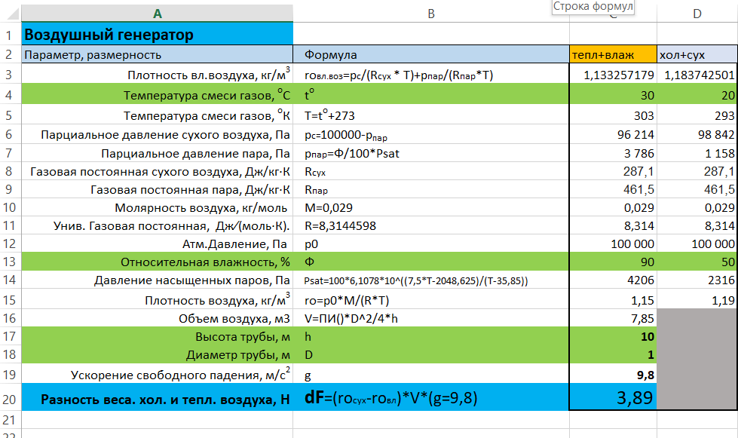The width and height of the screenshot is (738, 438).
Task: Select the Kelvin value 293
Action: point(697,115)
